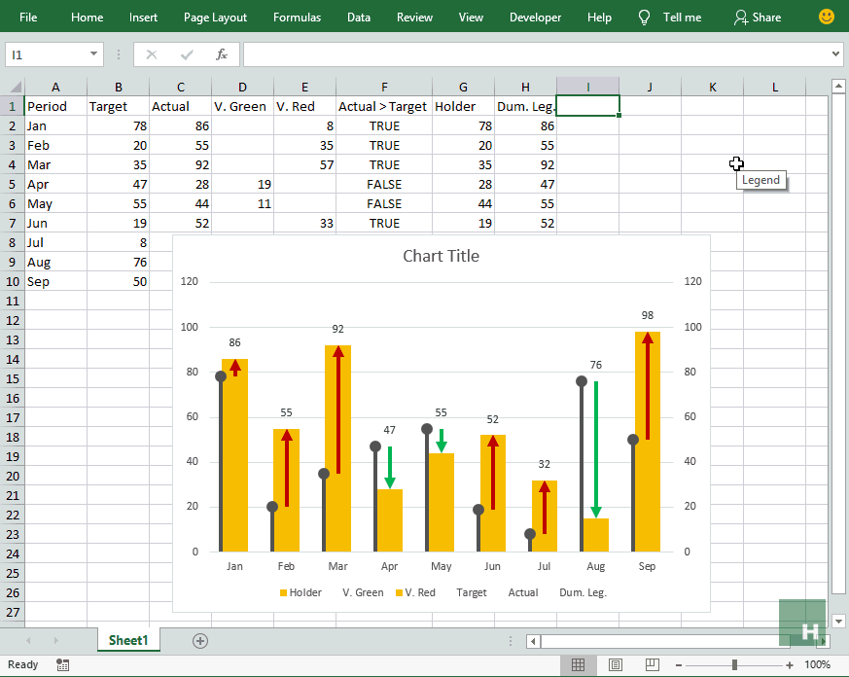
Task: Click the vertical scrollbar track
Action: 838,342
